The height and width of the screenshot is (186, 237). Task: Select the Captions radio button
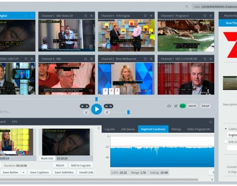coord(226,129)
